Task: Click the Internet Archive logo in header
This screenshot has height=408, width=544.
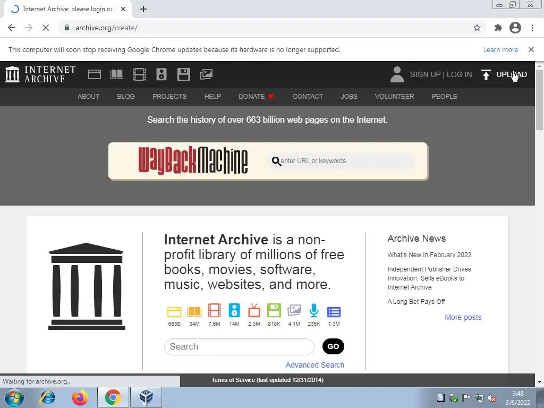Action: pos(40,74)
